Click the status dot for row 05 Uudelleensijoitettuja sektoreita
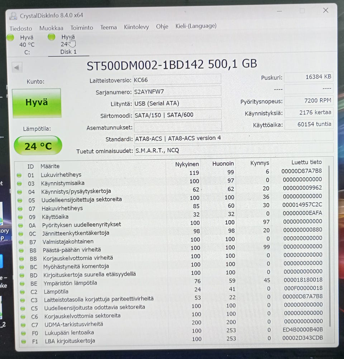 tap(20, 200)
